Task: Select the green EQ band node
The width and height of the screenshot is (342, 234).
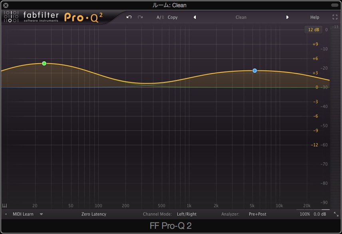Action: pyautogui.click(x=44, y=64)
